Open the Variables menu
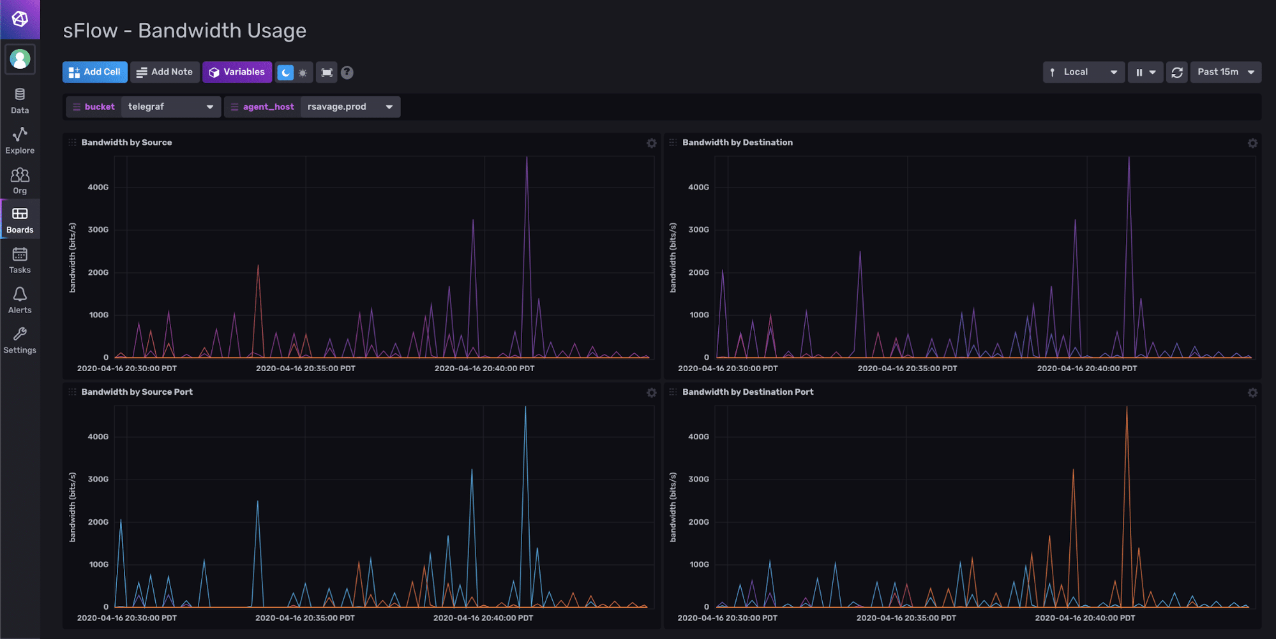This screenshot has height=639, width=1276. [237, 72]
